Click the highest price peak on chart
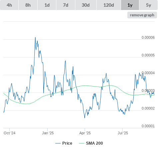This screenshot has height=152, width=158. (x=35, y=37)
